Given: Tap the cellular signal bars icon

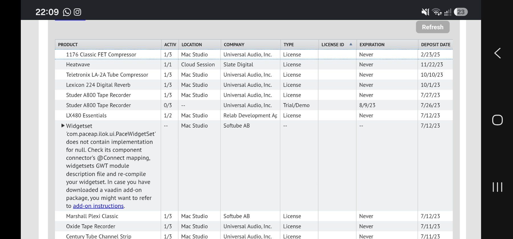Looking at the screenshot, I should (x=448, y=12).
